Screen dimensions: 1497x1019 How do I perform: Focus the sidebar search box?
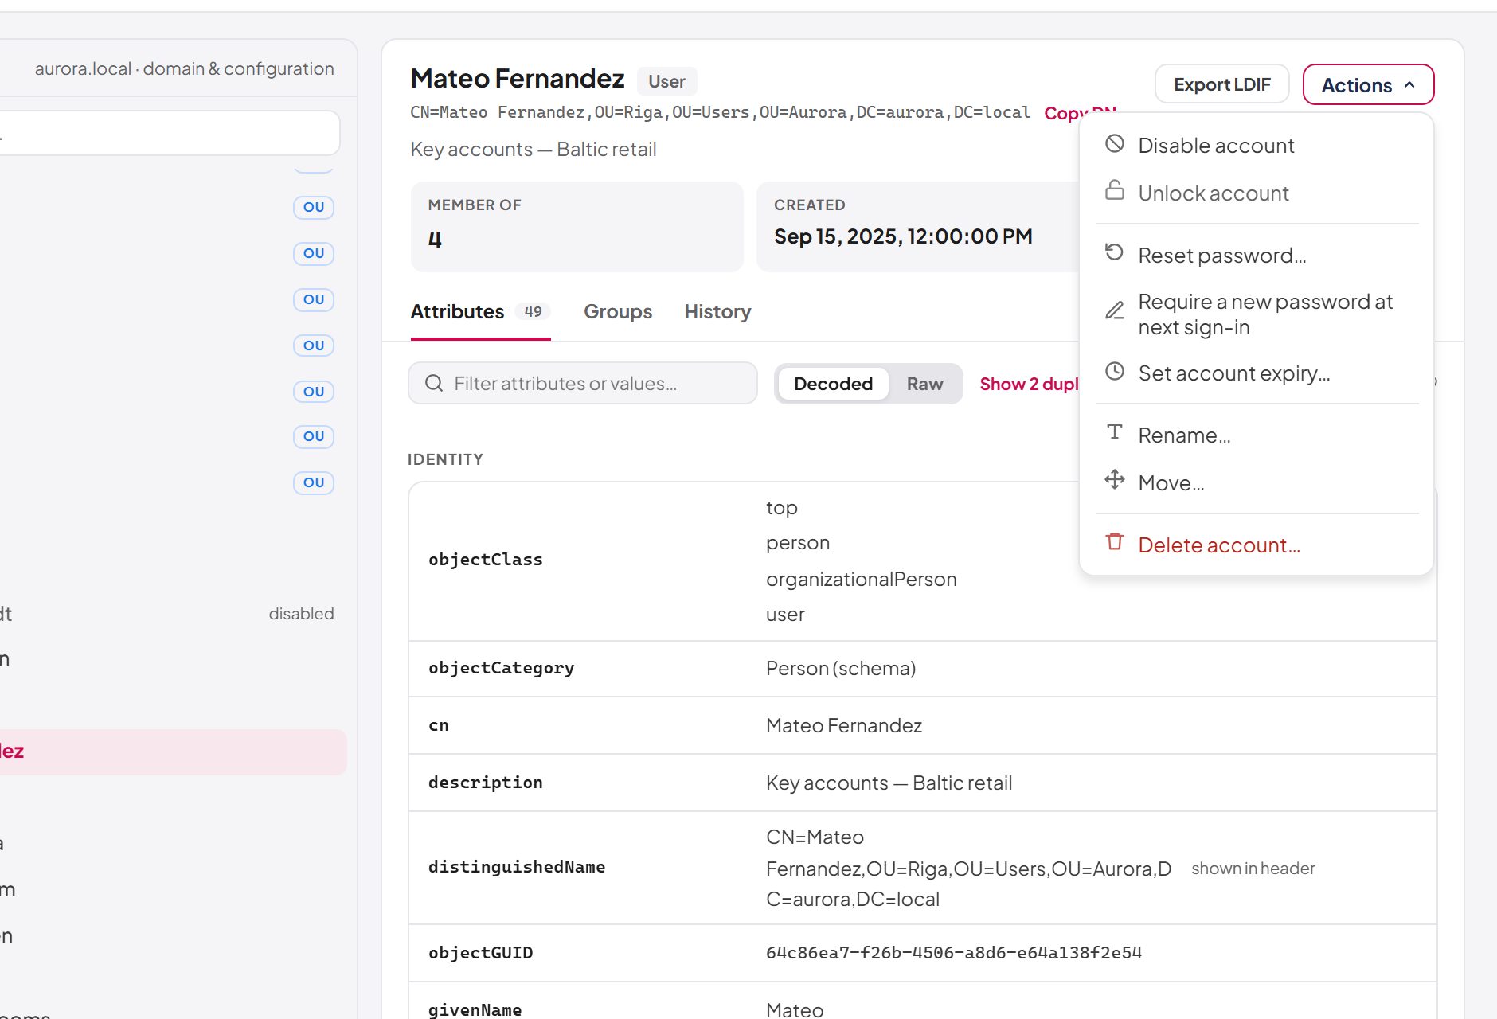170,133
